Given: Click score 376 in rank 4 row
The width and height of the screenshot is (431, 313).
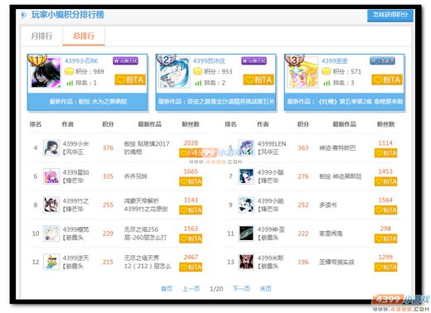Looking at the screenshot, I should 108,148.
